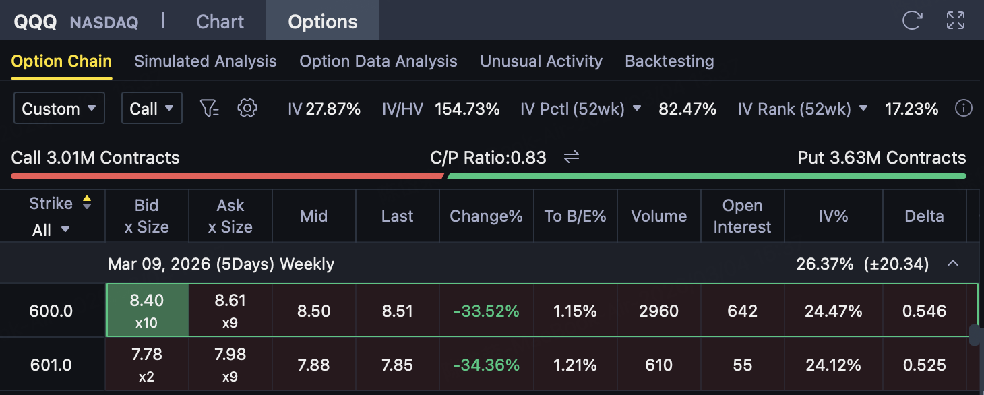The height and width of the screenshot is (395, 984).
Task: Click the fullscreen expand icon
Action: point(956,20)
